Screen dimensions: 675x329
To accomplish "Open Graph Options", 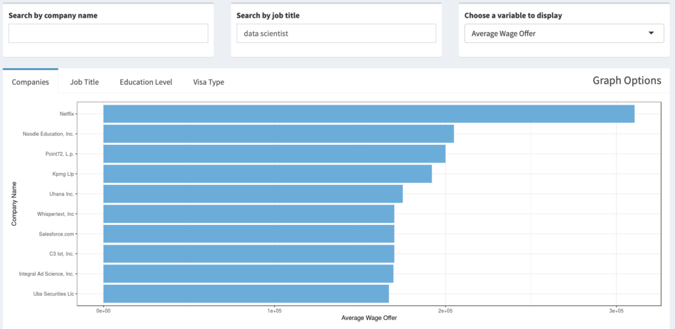I will tap(627, 80).
